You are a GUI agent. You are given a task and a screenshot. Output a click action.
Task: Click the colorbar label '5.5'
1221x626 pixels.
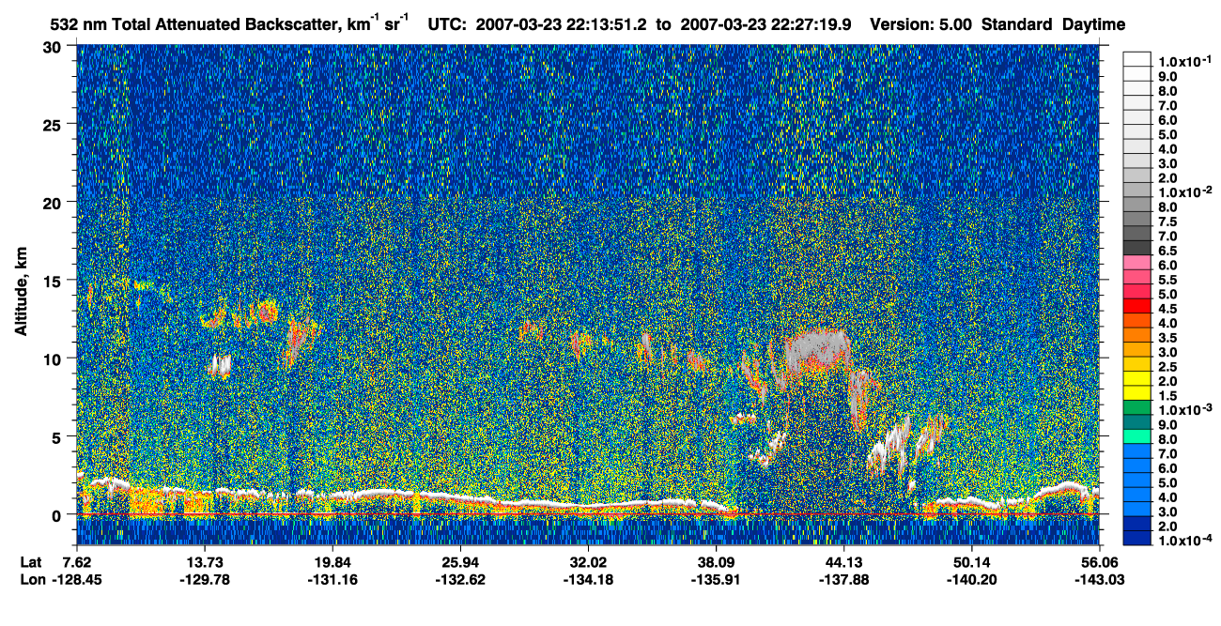[1168, 280]
